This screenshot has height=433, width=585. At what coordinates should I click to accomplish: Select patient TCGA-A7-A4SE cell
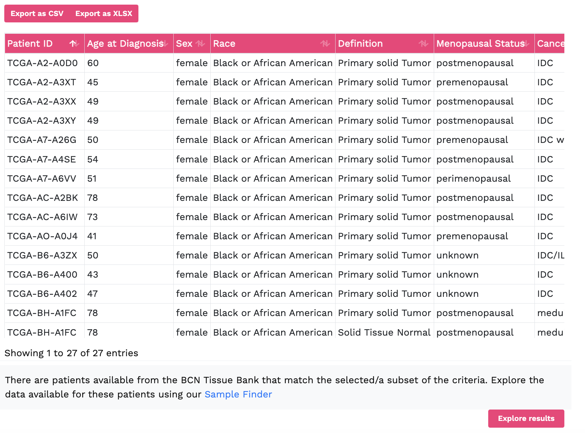(x=44, y=159)
